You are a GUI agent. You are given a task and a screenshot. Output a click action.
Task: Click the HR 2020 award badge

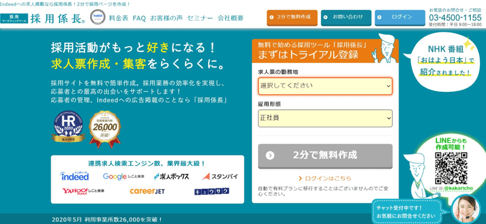(68, 127)
